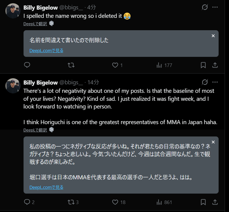Open more options on Horiguchi post

click(215, 82)
